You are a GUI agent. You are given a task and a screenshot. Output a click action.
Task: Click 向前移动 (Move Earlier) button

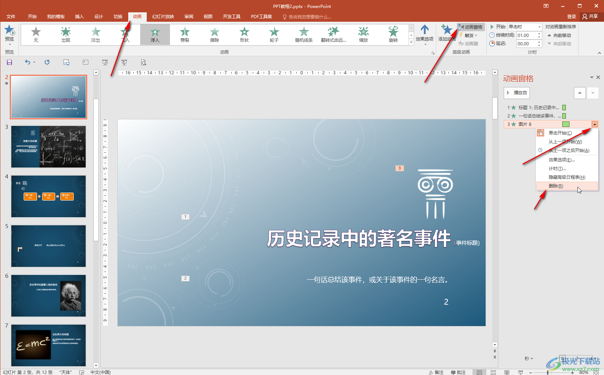(559, 36)
